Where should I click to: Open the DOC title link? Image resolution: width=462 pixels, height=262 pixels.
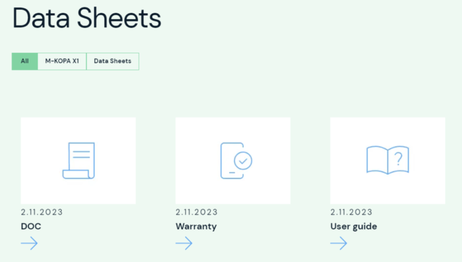(31, 226)
